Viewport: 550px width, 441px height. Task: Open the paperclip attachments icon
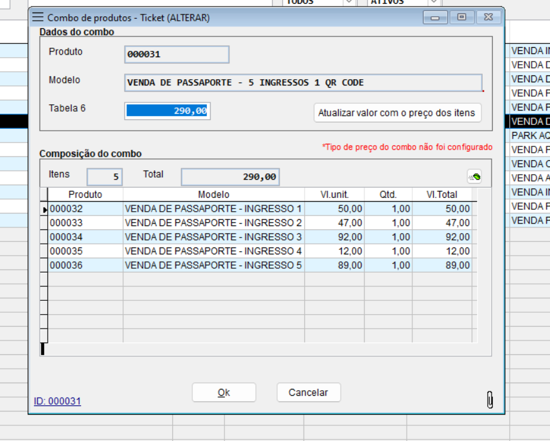490,400
